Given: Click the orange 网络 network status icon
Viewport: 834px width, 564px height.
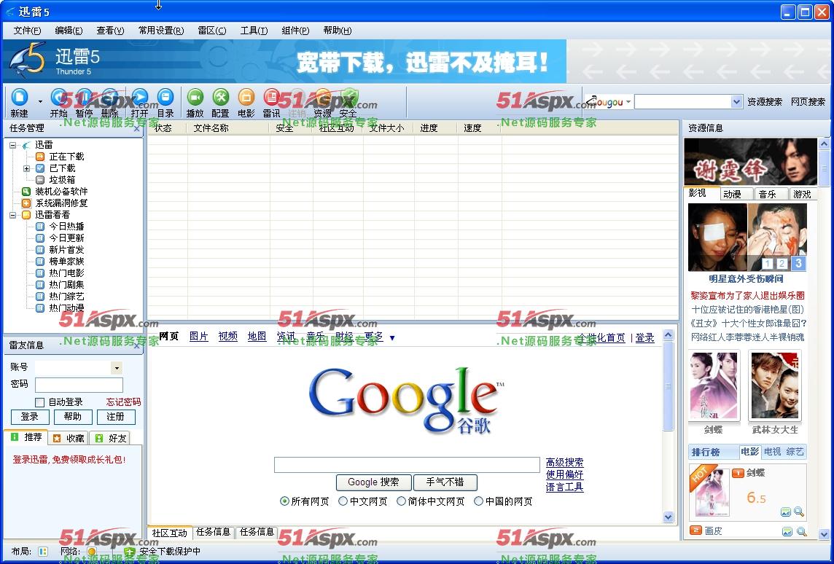Looking at the screenshot, I should pos(91,551).
